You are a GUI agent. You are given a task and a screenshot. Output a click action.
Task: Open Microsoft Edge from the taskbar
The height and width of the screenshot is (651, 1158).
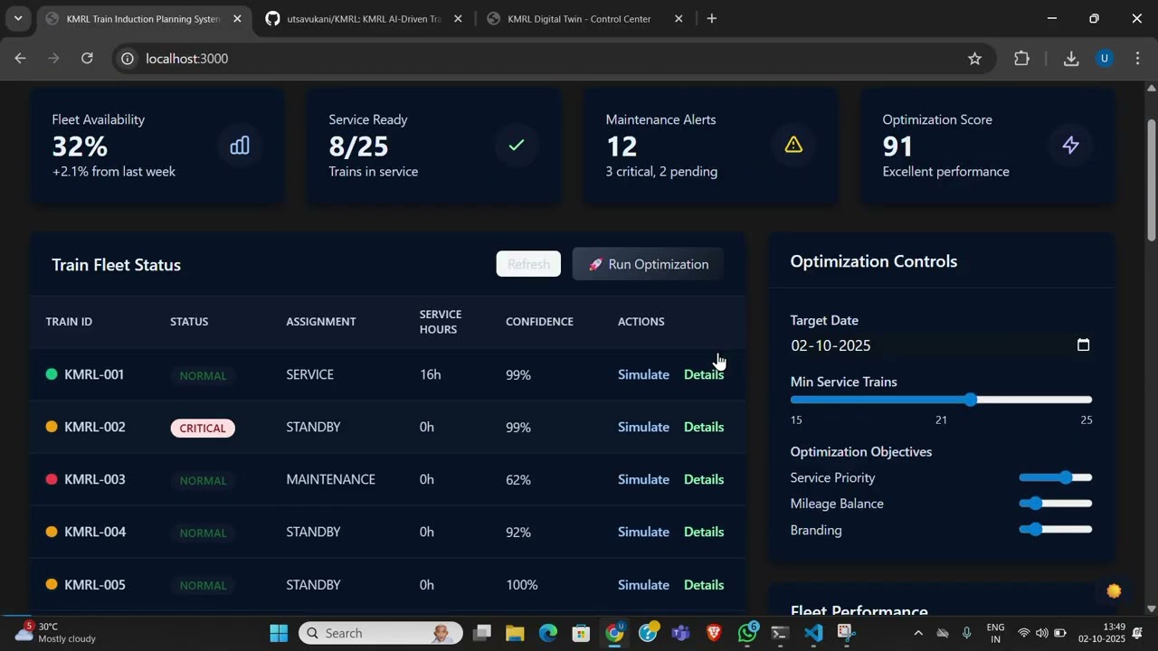(548, 633)
